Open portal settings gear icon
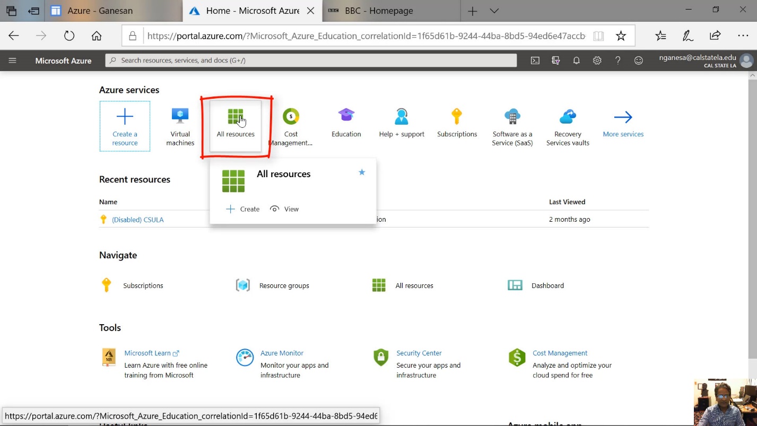The width and height of the screenshot is (757, 426). 597,60
